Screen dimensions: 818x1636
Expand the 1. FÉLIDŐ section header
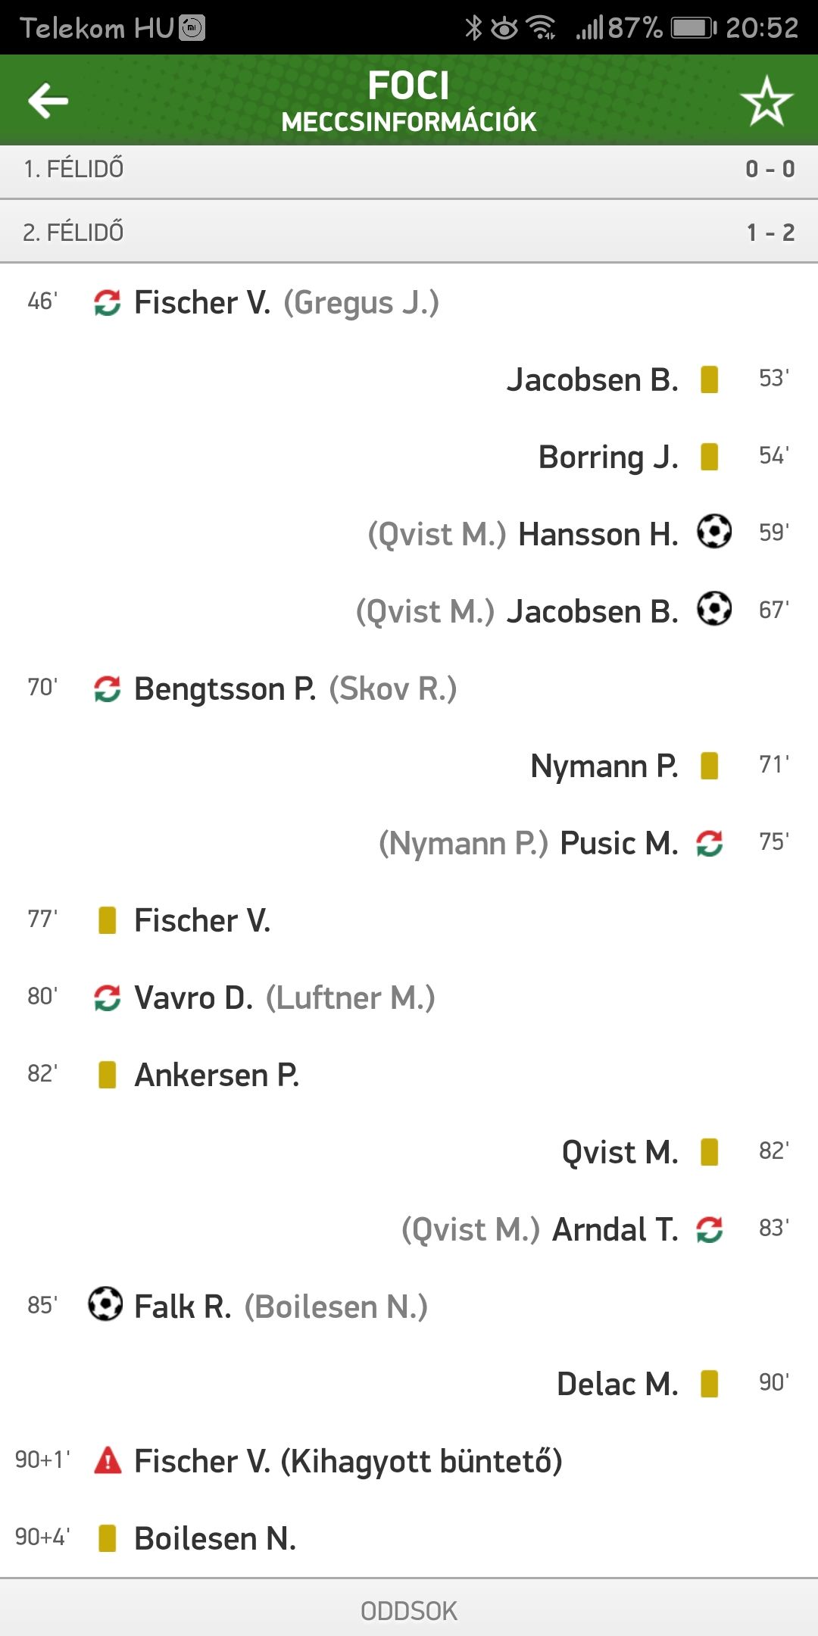pos(409,168)
